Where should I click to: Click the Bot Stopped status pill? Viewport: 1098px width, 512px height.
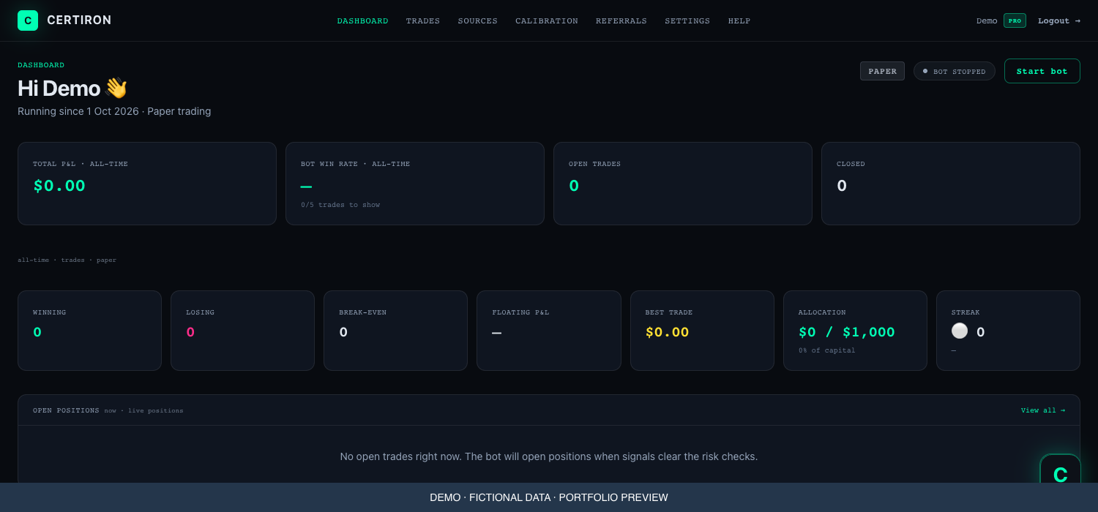[x=955, y=71]
